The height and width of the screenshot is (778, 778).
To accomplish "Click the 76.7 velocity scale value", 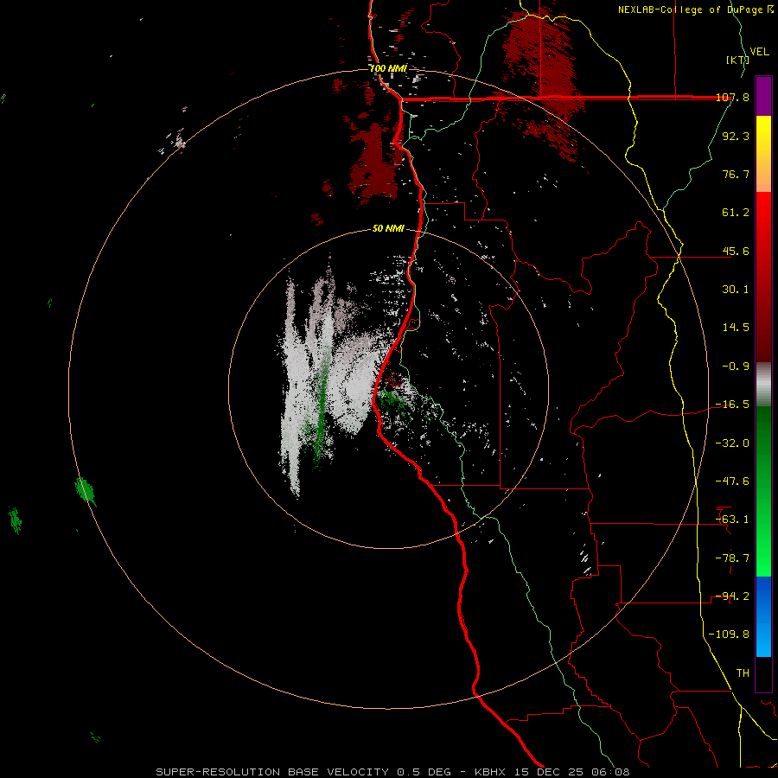I will [736, 174].
